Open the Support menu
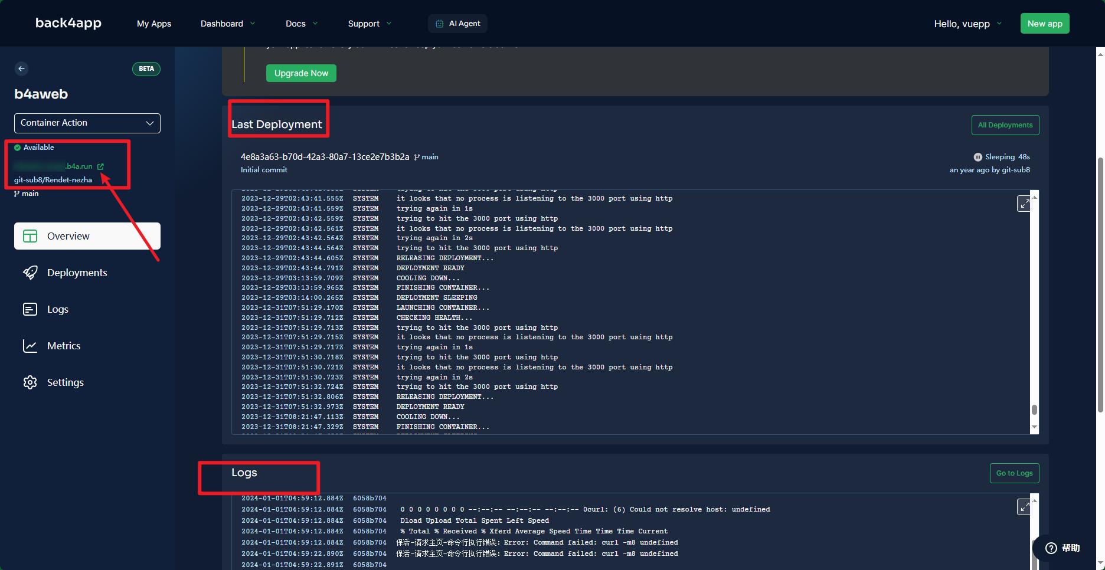This screenshot has height=570, width=1105. tap(370, 24)
